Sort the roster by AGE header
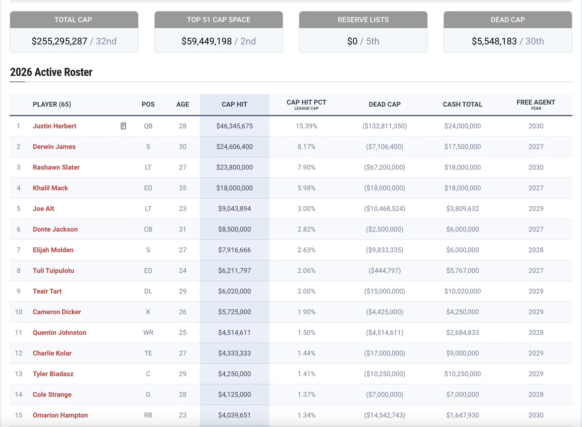 pyautogui.click(x=183, y=104)
